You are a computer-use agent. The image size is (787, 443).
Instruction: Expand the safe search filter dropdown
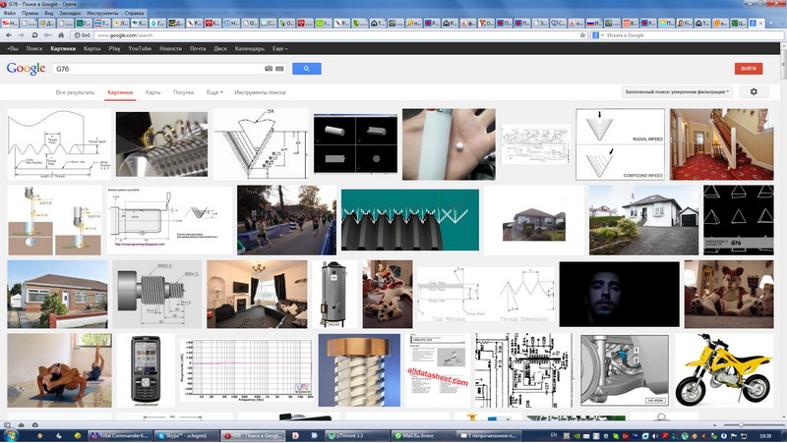click(677, 91)
